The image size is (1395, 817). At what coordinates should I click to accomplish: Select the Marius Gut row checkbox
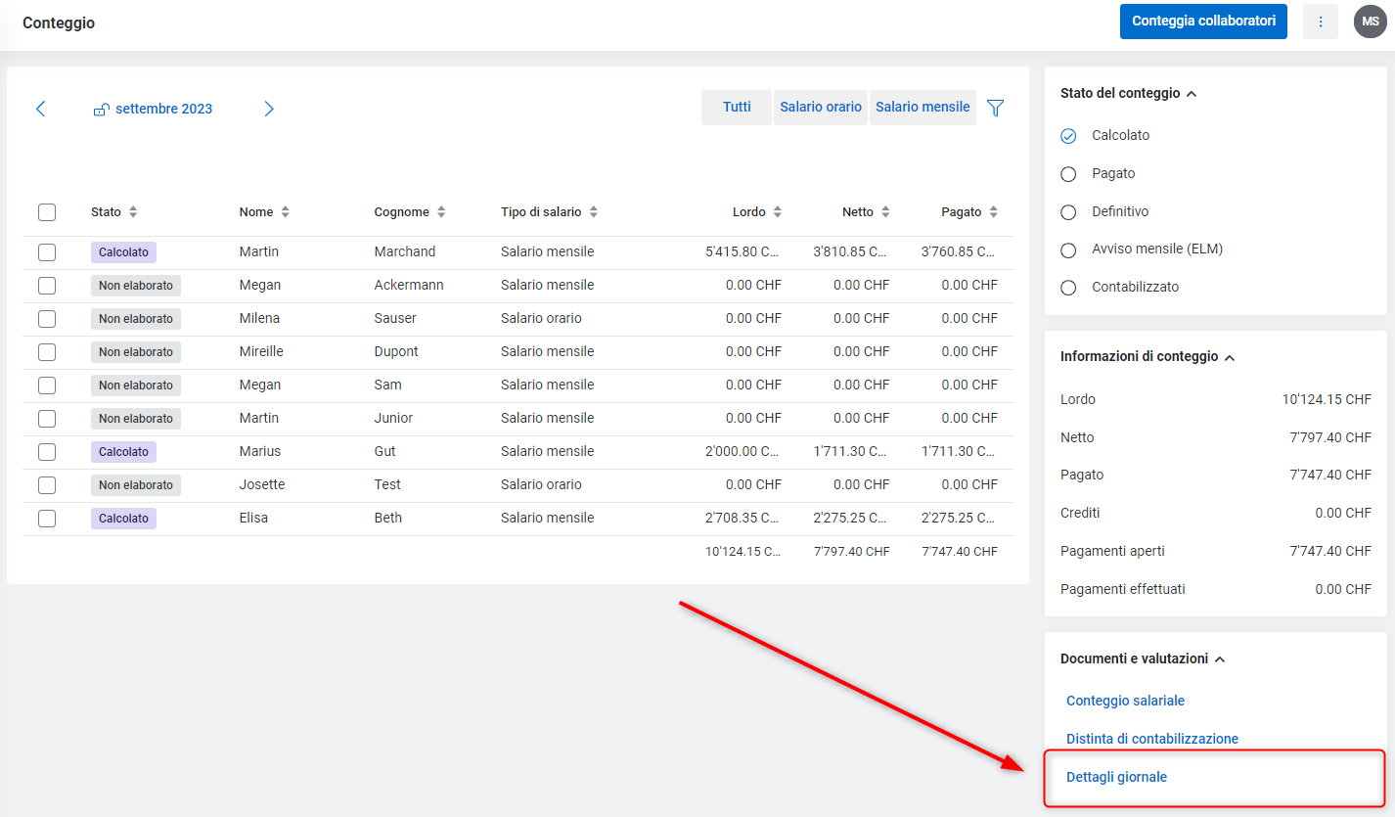pyautogui.click(x=47, y=452)
